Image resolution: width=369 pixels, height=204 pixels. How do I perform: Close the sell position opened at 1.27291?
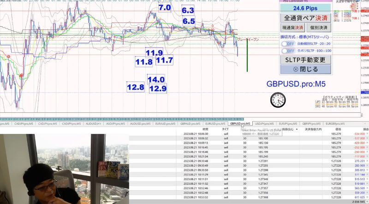(x=367, y=161)
